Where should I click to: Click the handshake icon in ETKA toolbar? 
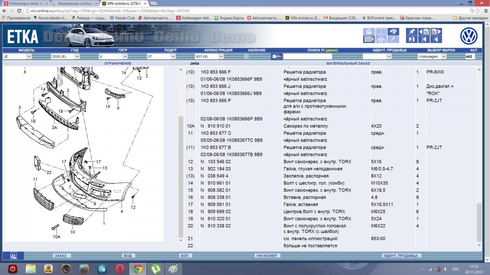coord(393,32)
